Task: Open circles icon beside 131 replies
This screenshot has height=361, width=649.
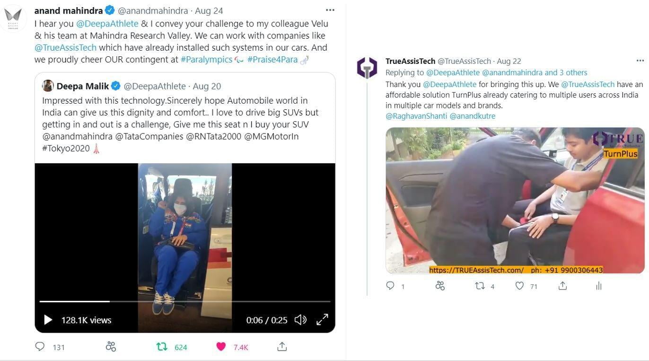Action: click(111, 347)
